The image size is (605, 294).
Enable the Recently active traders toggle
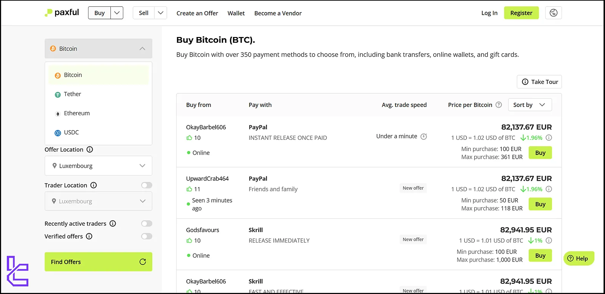(147, 223)
